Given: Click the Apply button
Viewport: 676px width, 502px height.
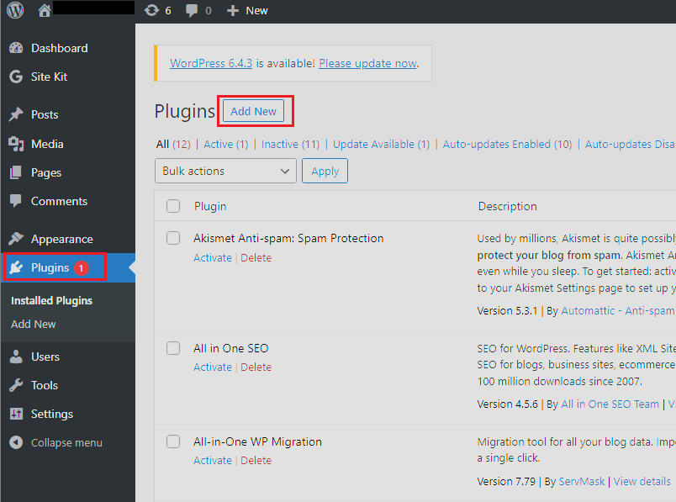Looking at the screenshot, I should tap(325, 171).
